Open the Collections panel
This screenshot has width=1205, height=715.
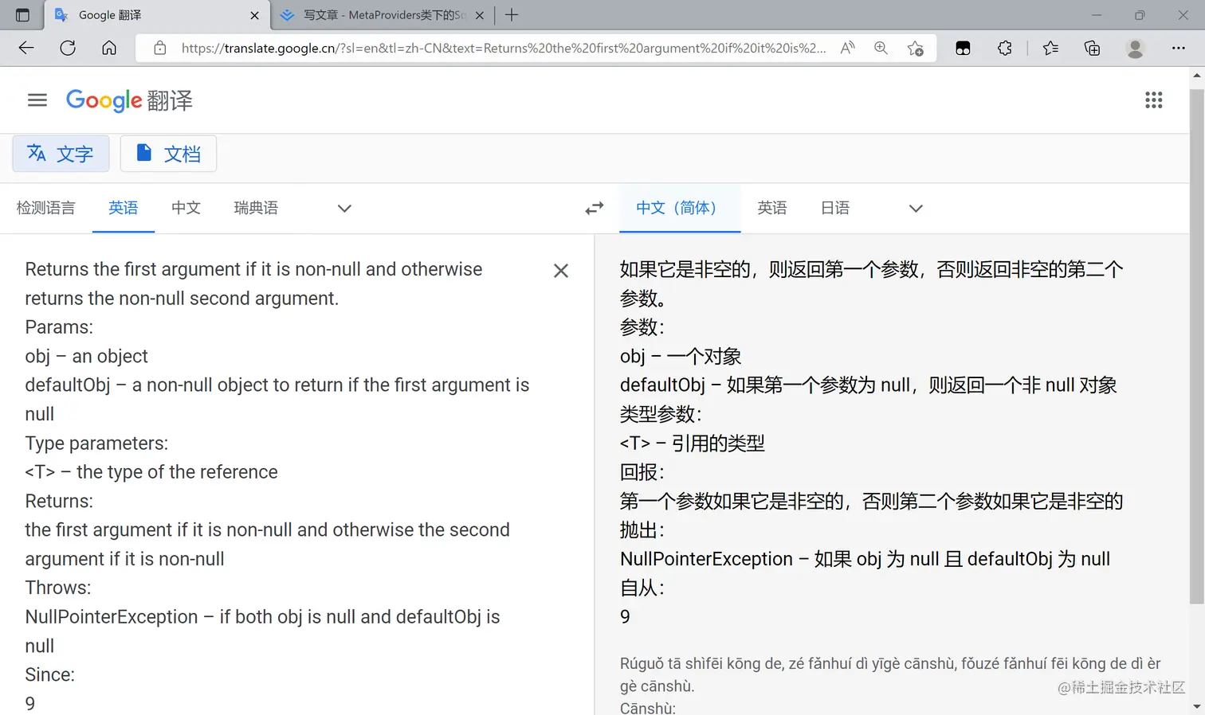1093,48
